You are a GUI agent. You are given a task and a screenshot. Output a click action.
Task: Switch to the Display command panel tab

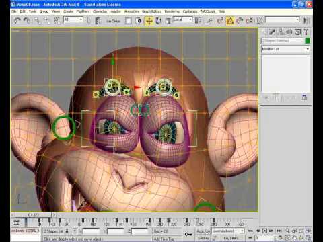coord(297,32)
